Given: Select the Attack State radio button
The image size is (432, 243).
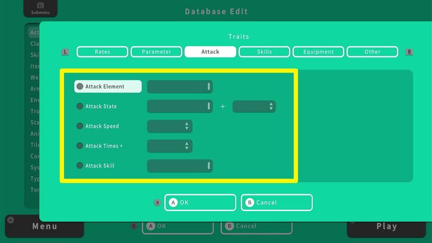Looking at the screenshot, I should point(80,106).
